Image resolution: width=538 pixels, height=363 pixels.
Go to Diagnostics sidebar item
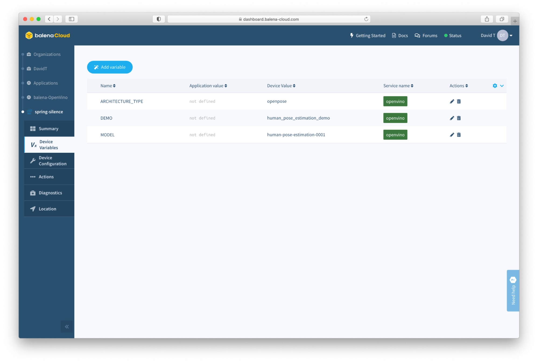pos(50,193)
